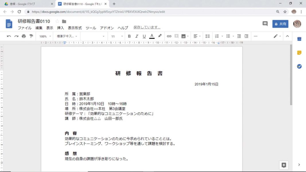Open the font family dropdown
Screen dimensions: 306x172
coord(93,36)
